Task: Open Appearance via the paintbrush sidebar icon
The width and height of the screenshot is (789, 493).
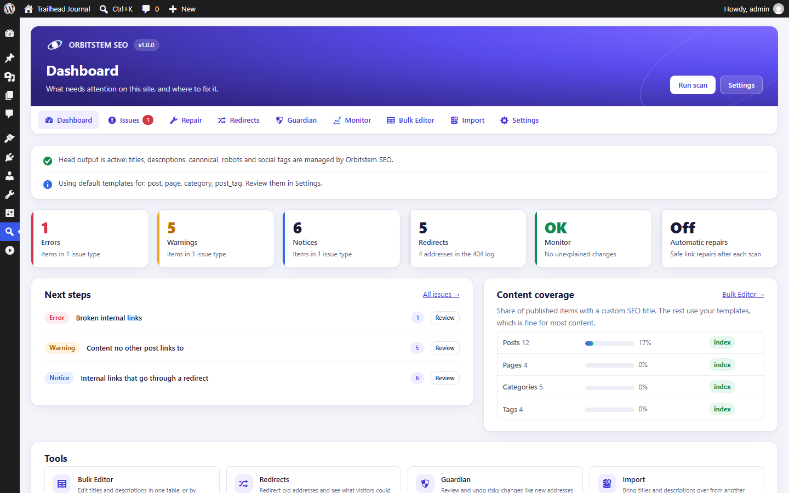Action: tap(9, 139)
